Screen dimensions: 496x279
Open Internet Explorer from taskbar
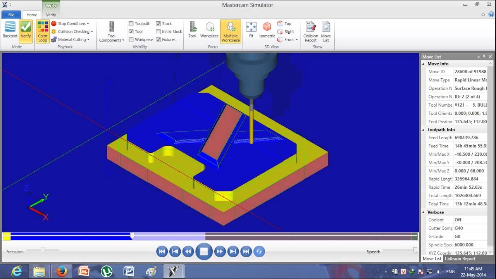point(17,272)
